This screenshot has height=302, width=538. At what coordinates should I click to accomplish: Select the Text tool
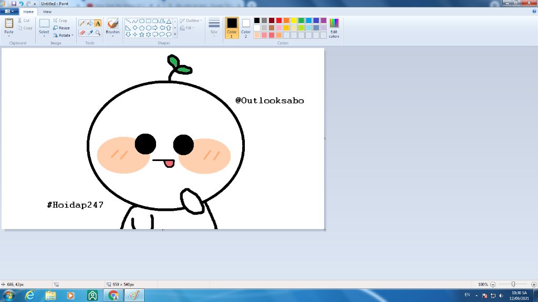(x=98, y=23)
